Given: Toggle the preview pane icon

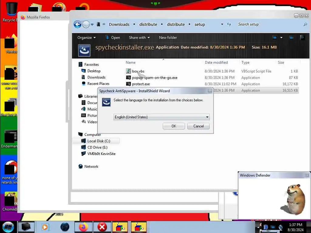Looking at the screenshot, I should [x=291, y=37].
